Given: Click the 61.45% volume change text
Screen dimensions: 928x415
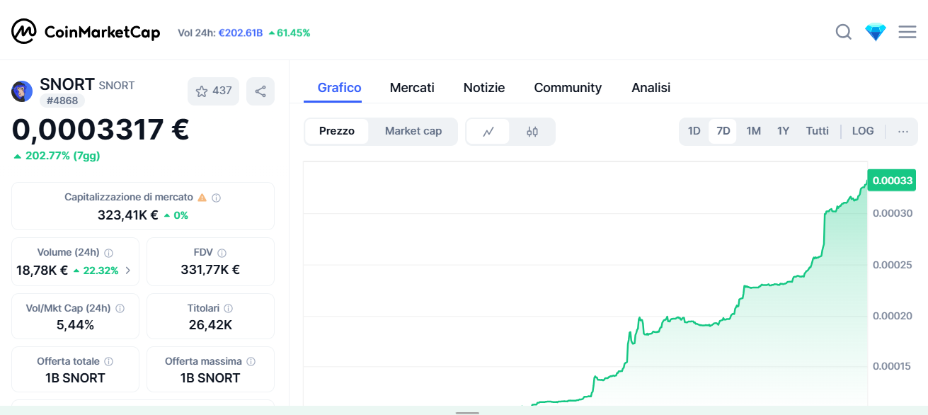Looking at the screenshot, I should [293, 33].
